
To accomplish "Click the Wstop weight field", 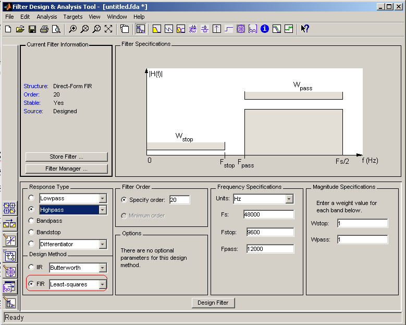I will click(363, 223).
